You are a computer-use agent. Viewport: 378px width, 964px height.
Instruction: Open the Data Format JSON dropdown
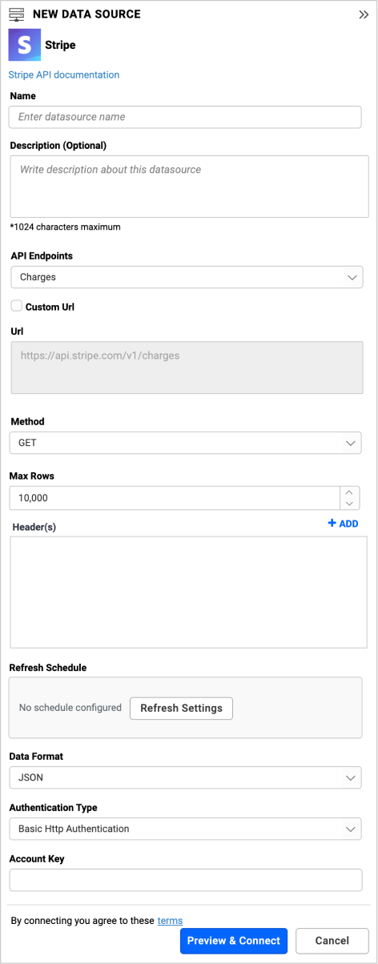pos(185,777)
